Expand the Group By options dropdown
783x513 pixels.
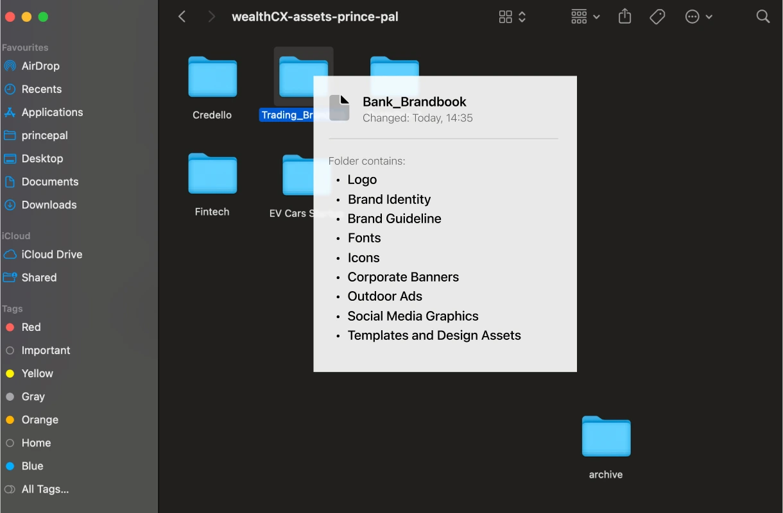[x=585, y=17]
